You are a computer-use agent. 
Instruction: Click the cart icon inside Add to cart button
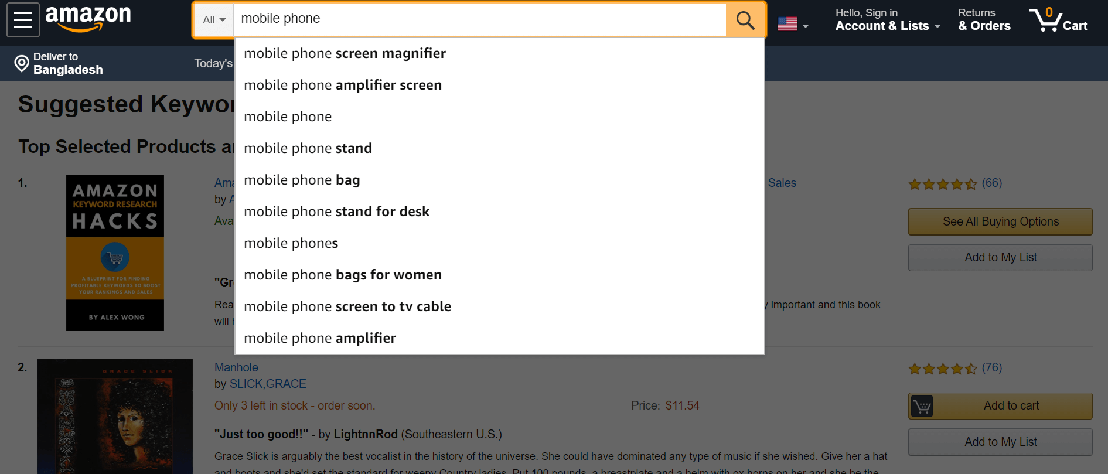922,405
